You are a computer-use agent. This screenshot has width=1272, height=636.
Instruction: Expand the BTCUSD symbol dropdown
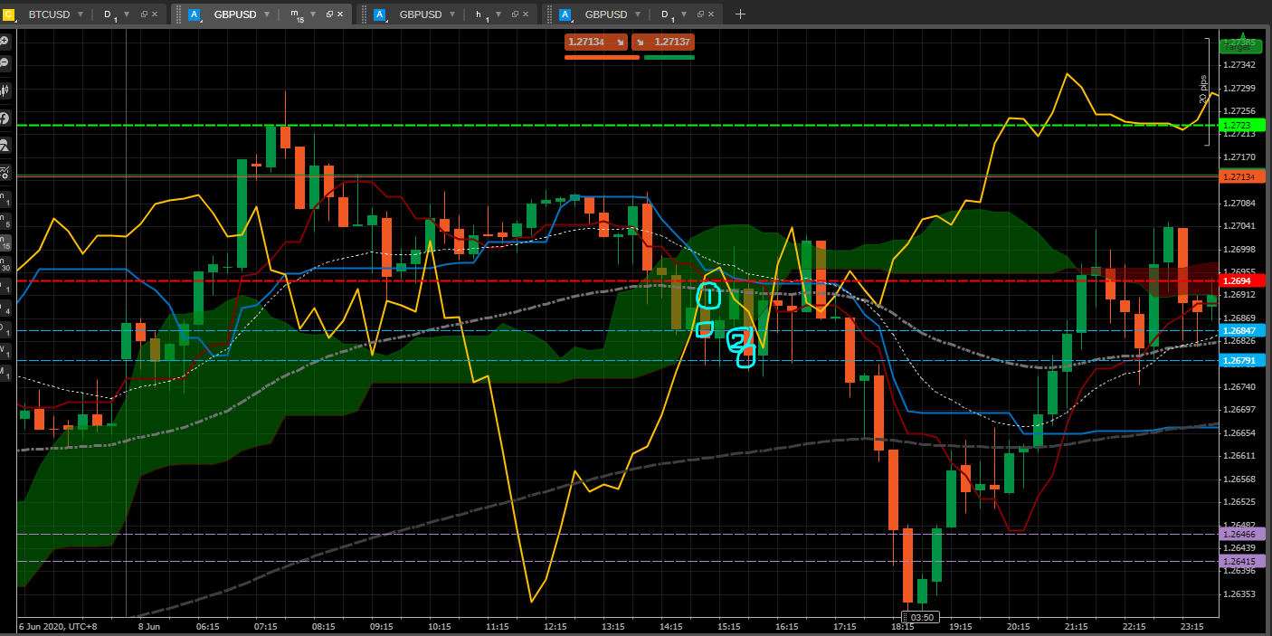pos(81,14)
